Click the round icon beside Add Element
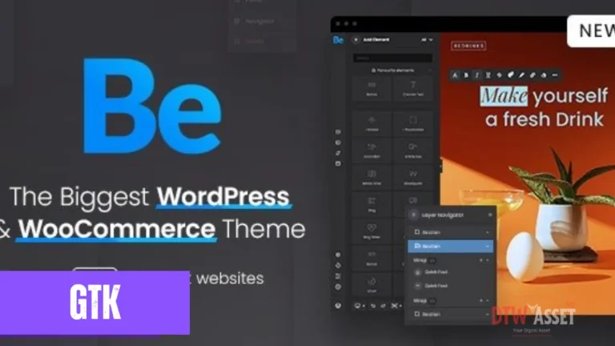 pyautogui.click(x=356, y=40)
